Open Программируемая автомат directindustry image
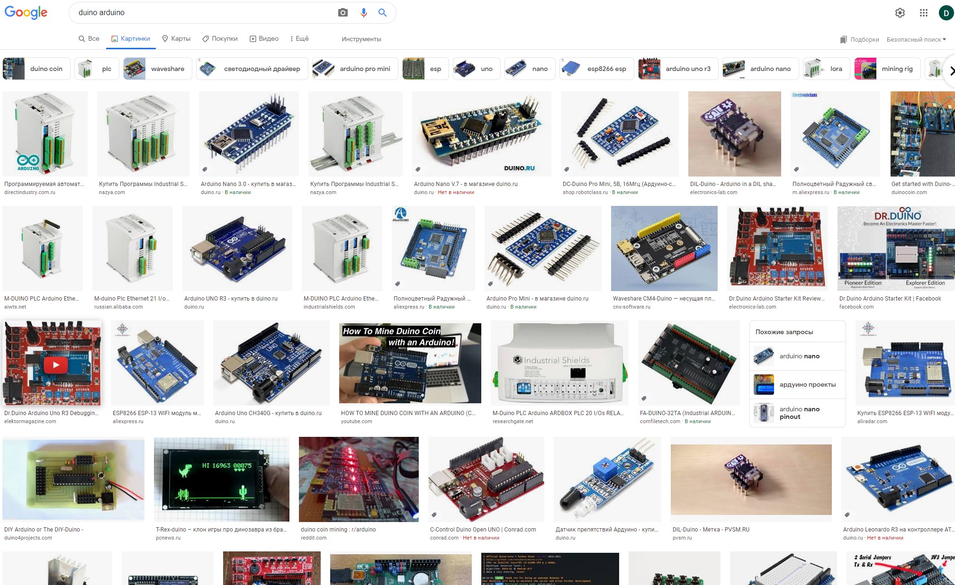 coord(45,134)
